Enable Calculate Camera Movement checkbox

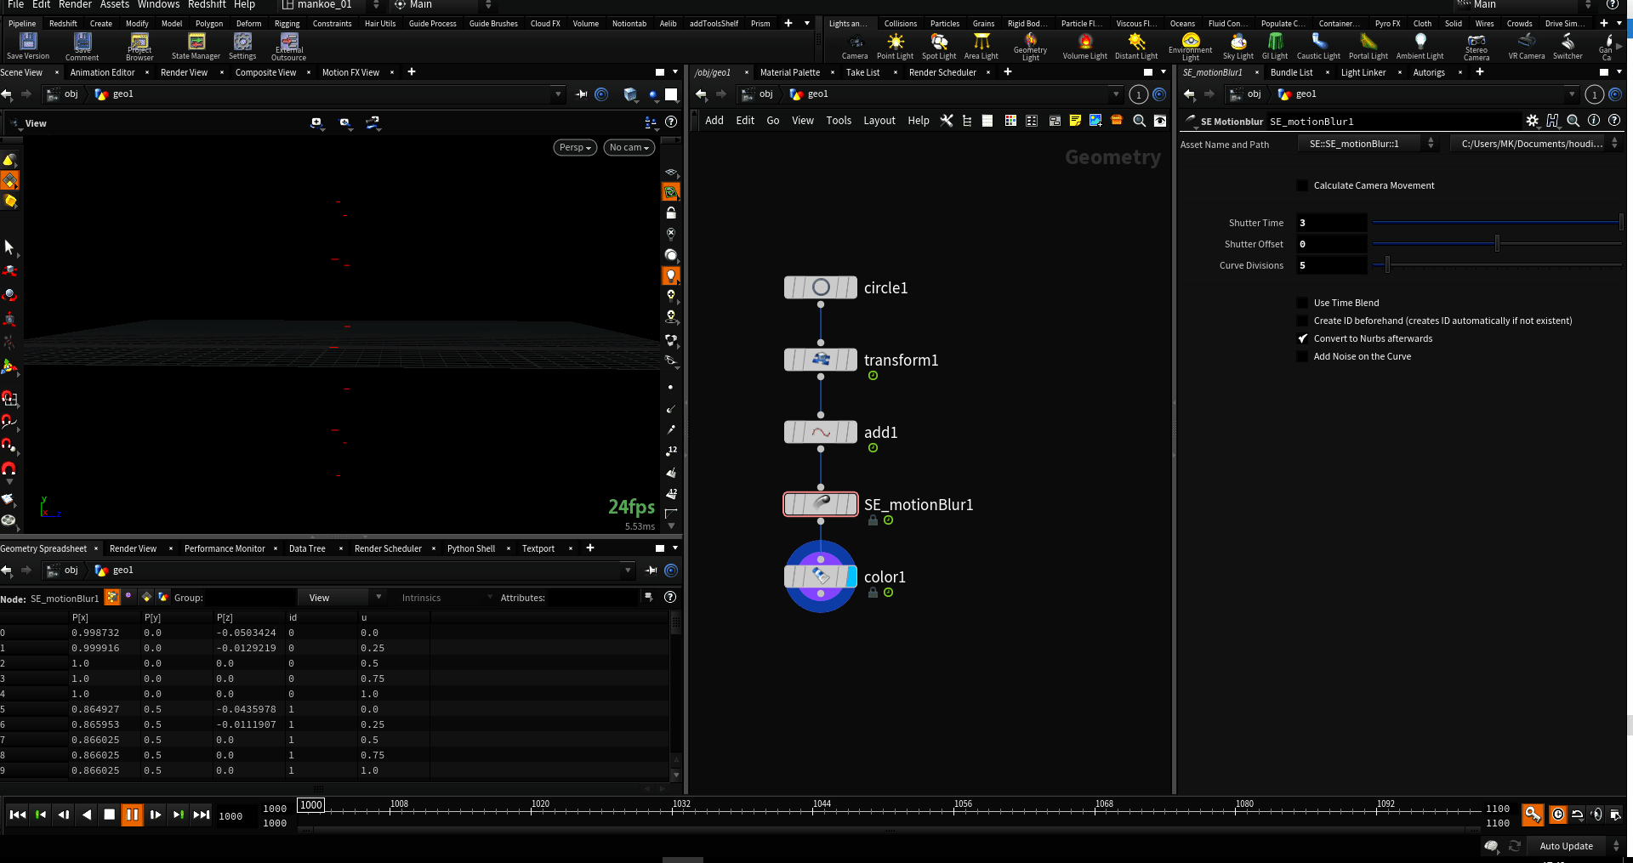1302,185
